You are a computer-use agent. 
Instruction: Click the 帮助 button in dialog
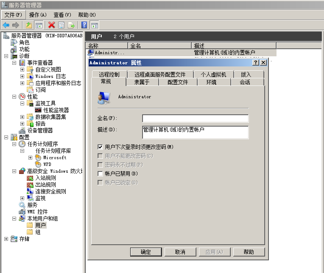point(249,252)
